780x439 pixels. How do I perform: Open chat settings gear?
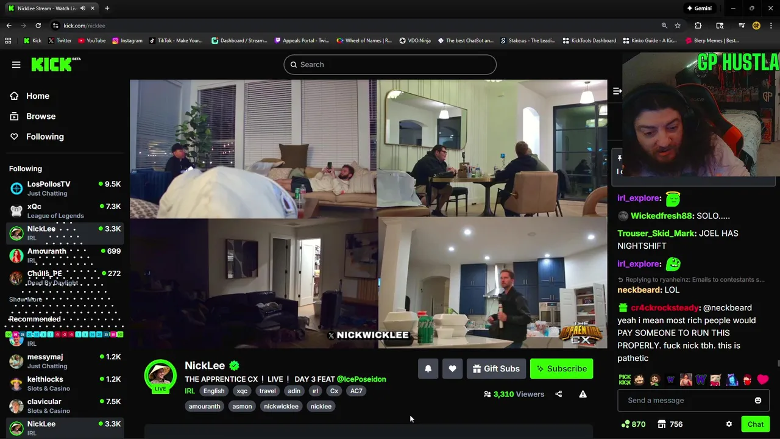tap(729, 424)
